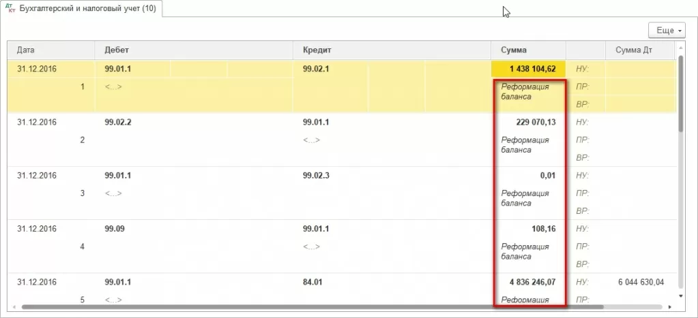The height and width of the screenshot is (318, 698).
Task: Click debit account 99.01.1 in row 3
Action: (x=118, y=176)
